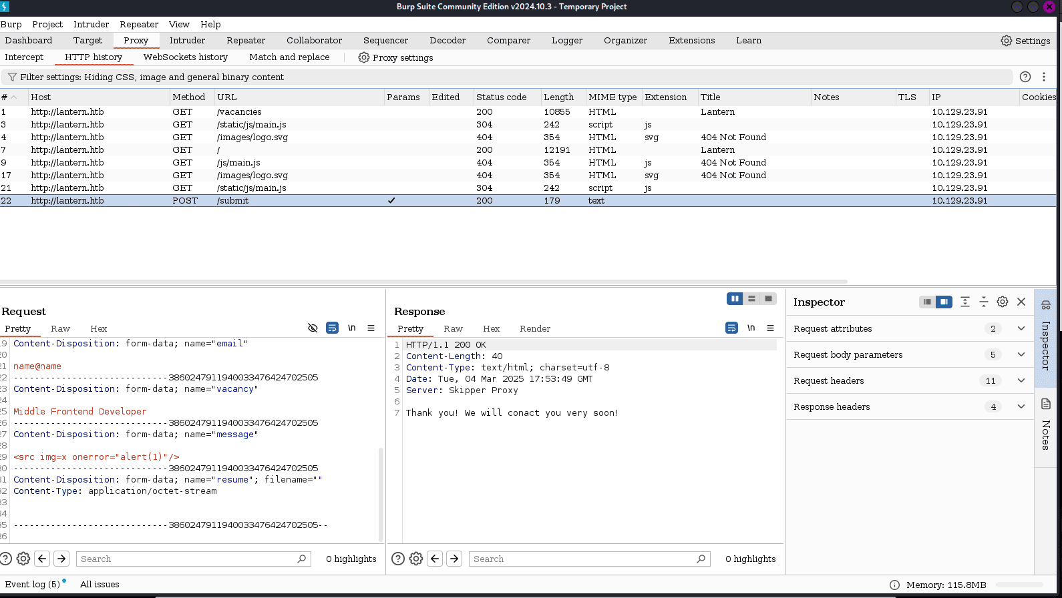
Task: Click Inspector collapse all sections icon
Action: point(984,302)
